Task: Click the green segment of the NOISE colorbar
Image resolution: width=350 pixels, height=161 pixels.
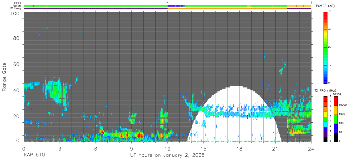Action: coord(336,119)
